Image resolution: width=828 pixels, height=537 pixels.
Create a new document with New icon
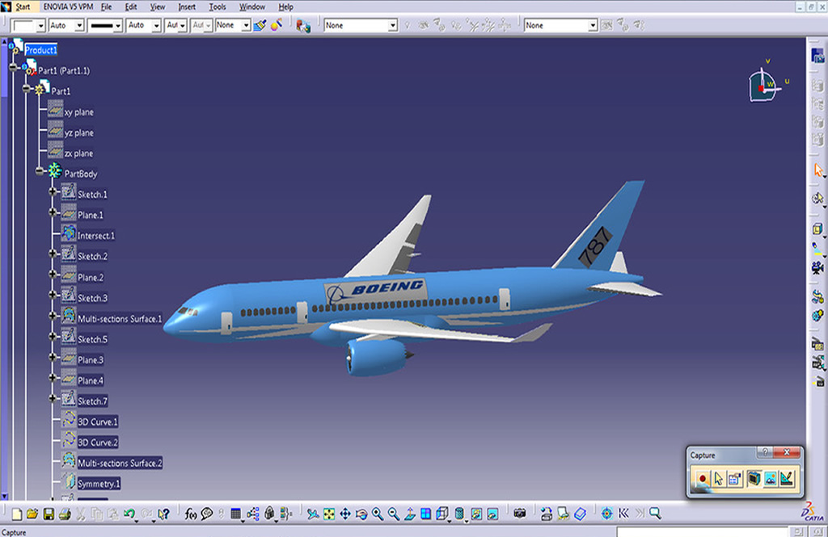(x=16, y=514)
